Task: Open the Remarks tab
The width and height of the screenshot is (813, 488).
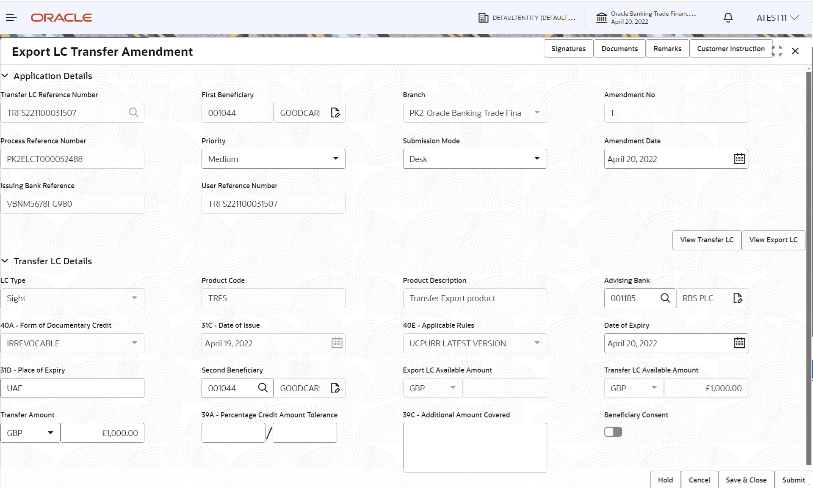Action: (667, 48)
